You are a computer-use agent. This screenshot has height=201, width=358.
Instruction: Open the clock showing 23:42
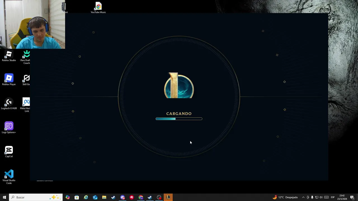coord(343,197)
